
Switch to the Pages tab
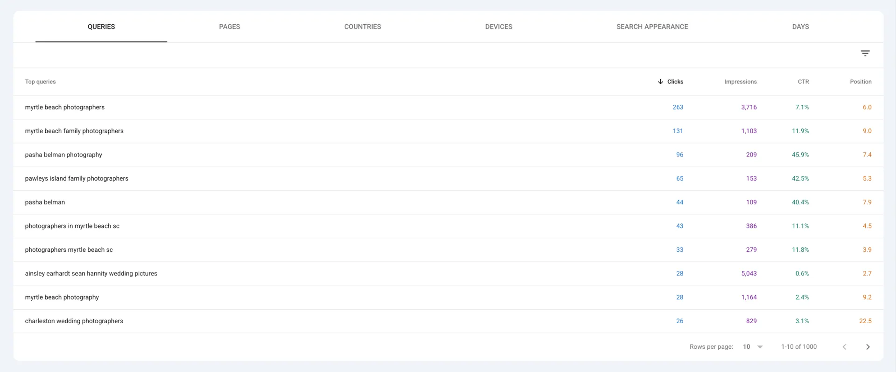230,27
